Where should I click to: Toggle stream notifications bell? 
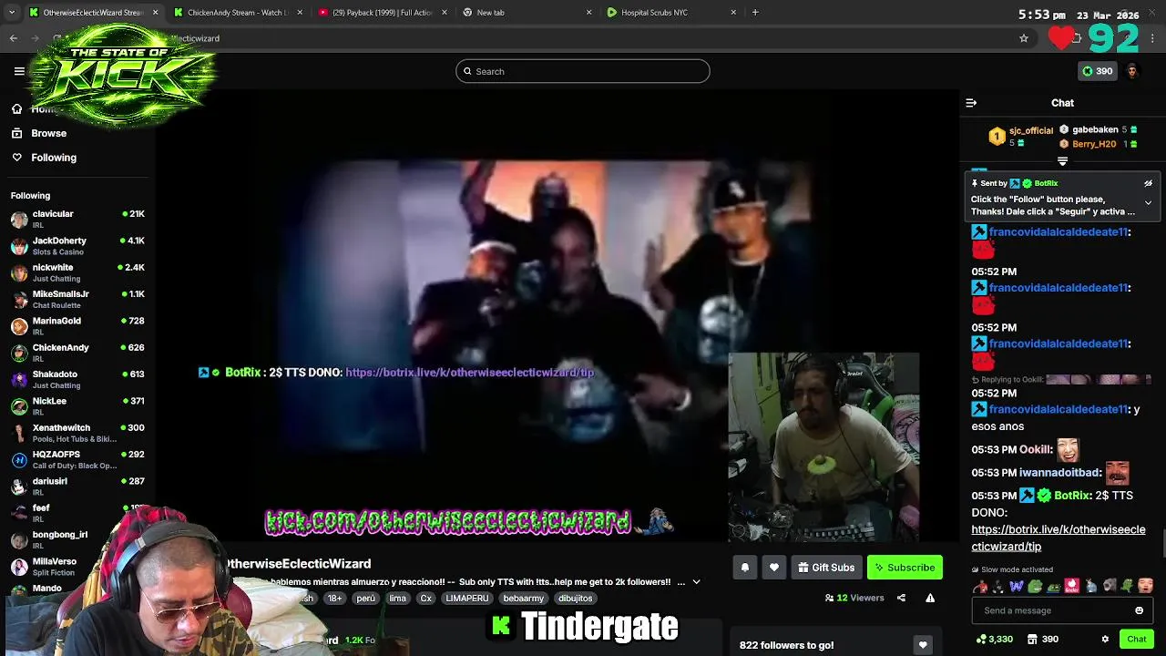click(x=744, y=568)
